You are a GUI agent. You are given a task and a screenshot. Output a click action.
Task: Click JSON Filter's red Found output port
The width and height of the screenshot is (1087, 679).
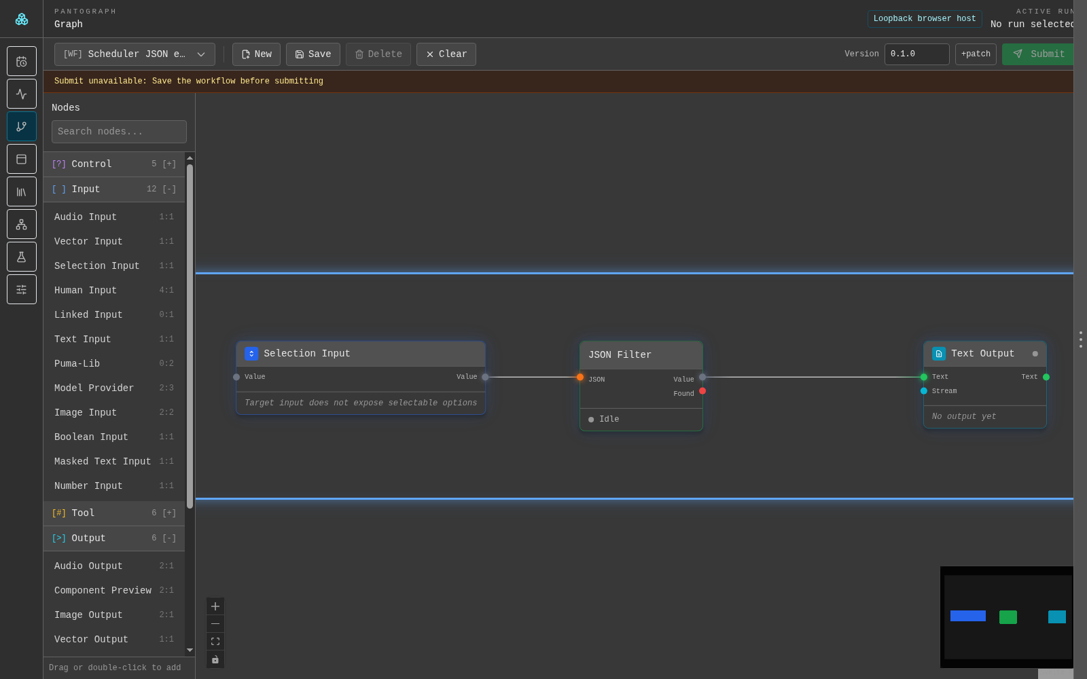702,391
